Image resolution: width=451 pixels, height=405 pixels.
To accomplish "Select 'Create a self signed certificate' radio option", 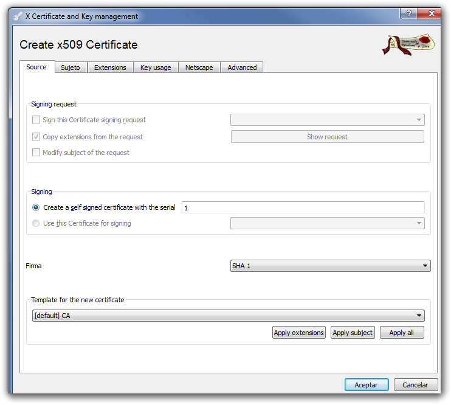I will click(x=36, y=207).
